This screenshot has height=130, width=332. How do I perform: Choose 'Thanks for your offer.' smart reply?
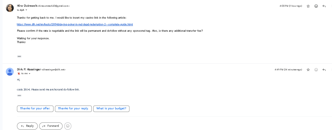[35, 109]
